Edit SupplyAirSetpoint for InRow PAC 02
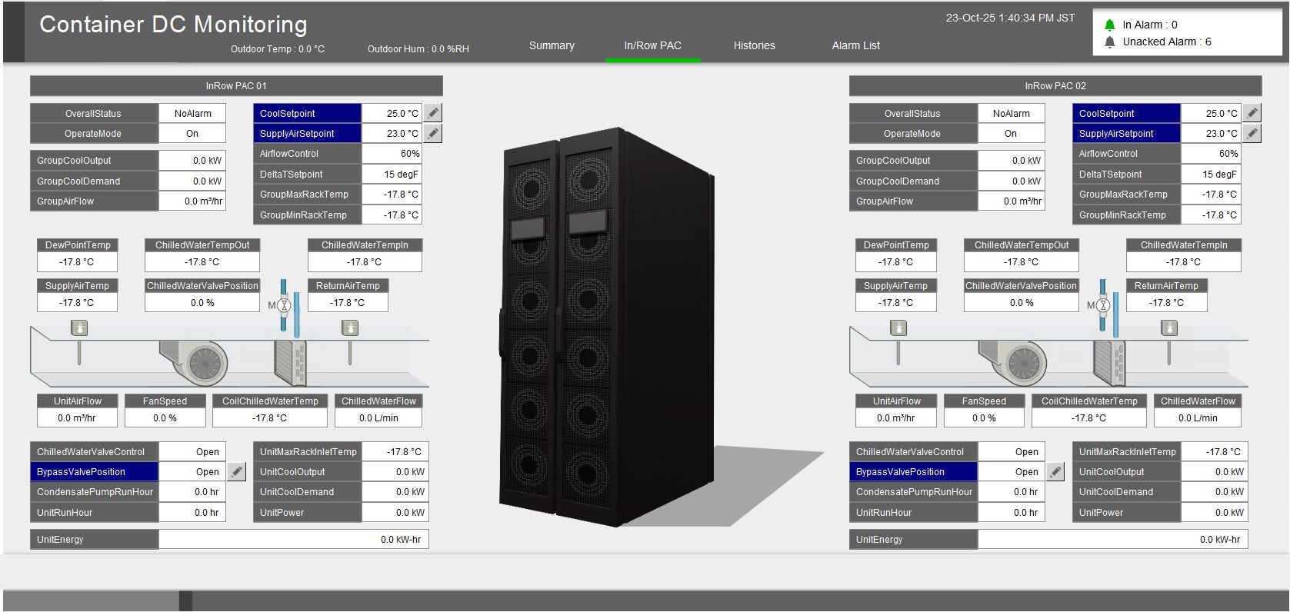Screen dimensions: 1290x612 (x=1252, y=134)
